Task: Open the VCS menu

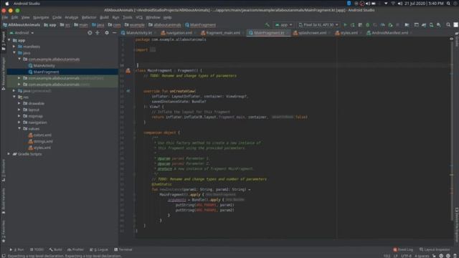Action: 139,17
